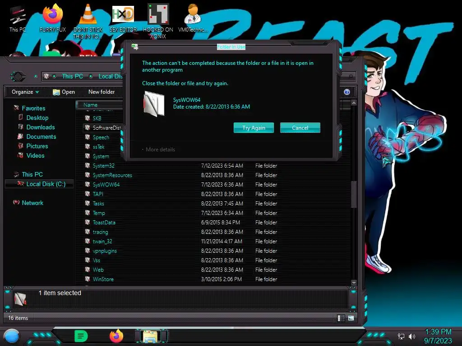The image size is (462, 346).
Task: Open the VLC cone desktop shortcut
Action: pyautogui.click(x=88, y=21)
